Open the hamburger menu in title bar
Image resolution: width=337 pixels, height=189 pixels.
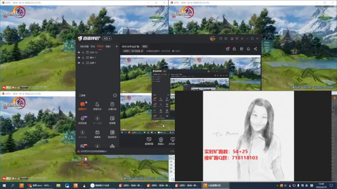[x=242, y=39]
